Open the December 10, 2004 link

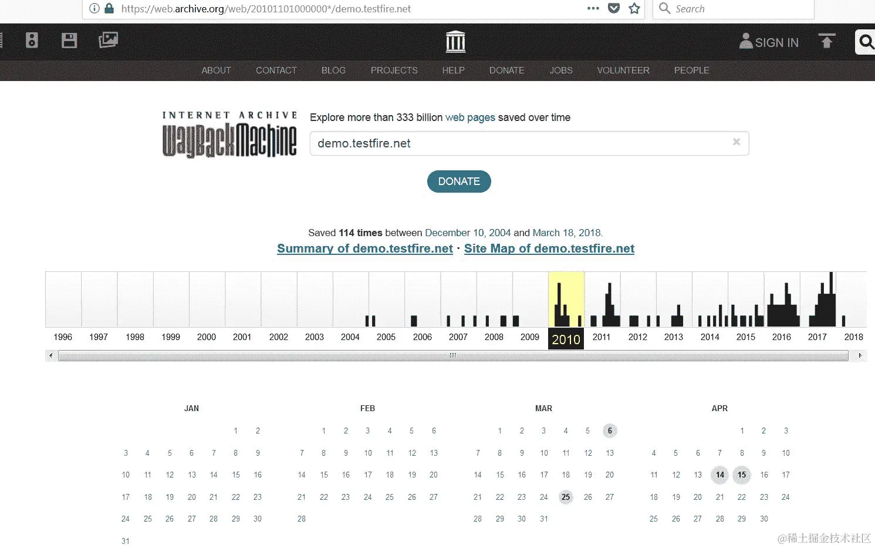pyautogui.click(x=468, y=233)
